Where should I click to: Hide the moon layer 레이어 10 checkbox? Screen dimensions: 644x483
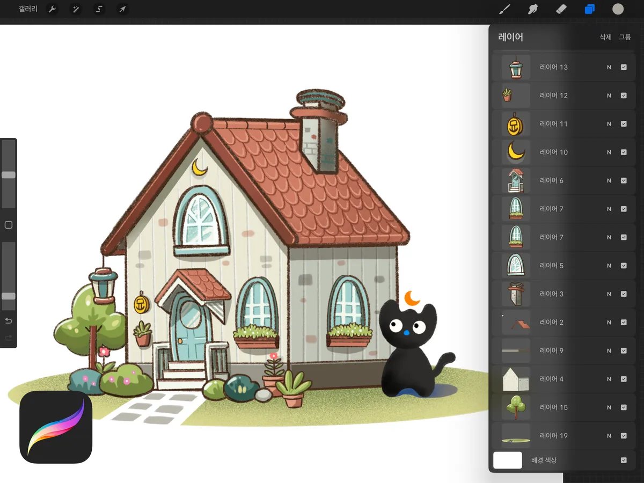(x=624, y=152)
